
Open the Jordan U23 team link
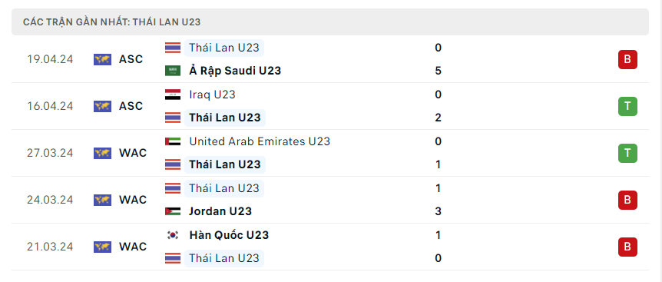(220, 211)
